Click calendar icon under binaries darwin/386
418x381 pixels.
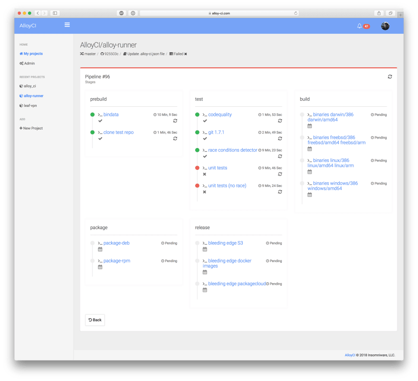[x=310, y=126]
